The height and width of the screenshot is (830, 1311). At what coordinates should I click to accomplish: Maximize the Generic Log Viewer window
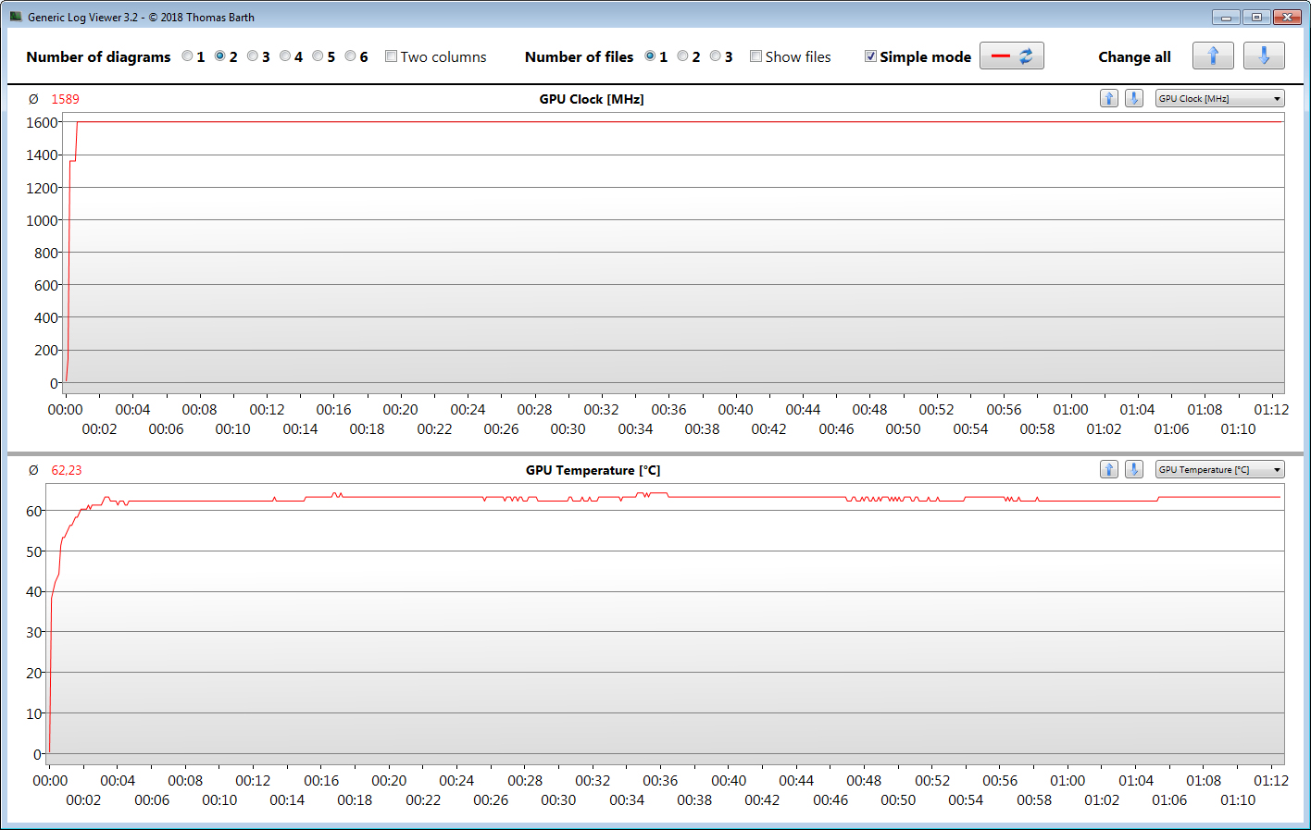point(1256,17)
